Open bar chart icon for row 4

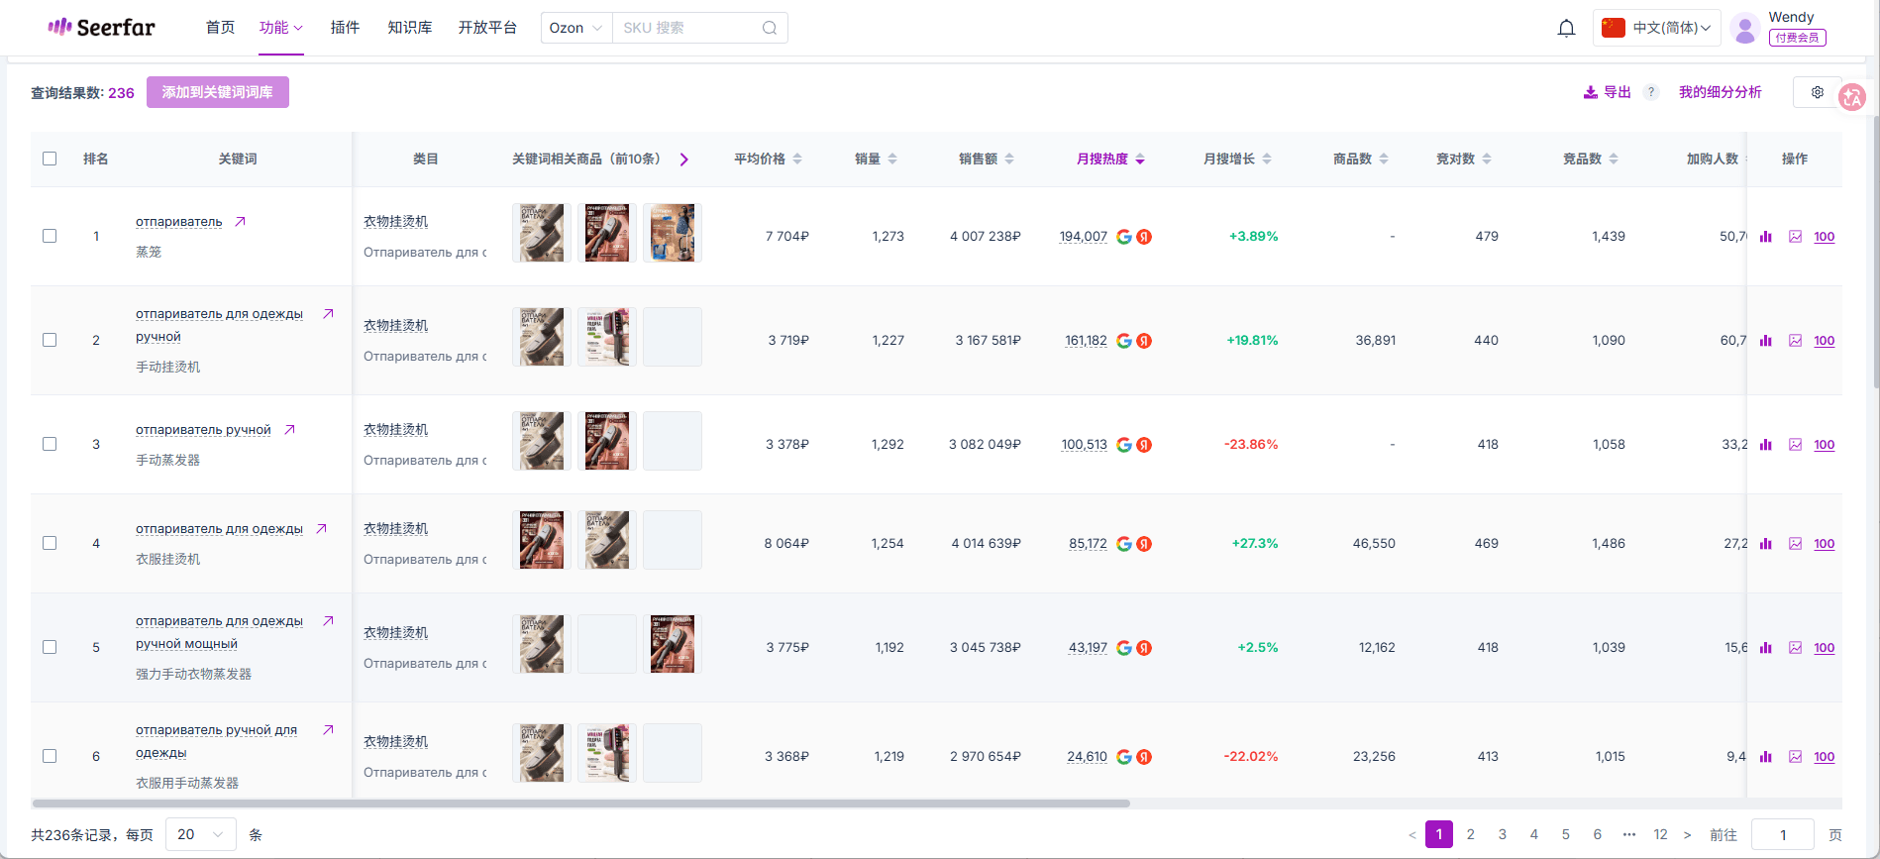click(x=1765, y=544)
